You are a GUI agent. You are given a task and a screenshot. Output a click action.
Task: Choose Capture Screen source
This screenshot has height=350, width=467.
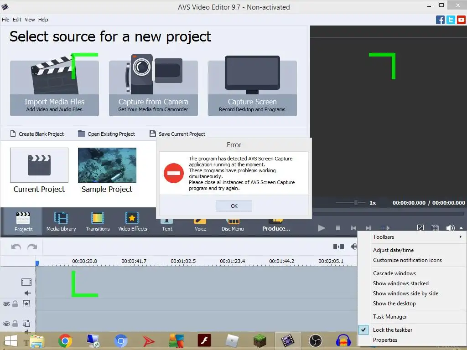pos(252,88)
